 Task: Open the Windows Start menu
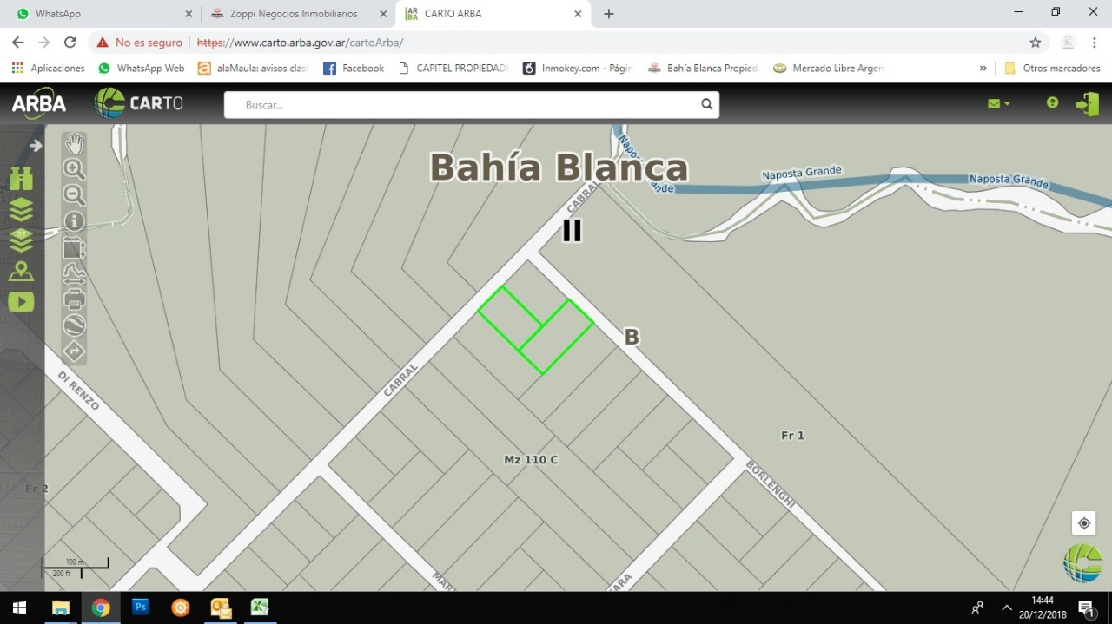[x=19, y=608]
